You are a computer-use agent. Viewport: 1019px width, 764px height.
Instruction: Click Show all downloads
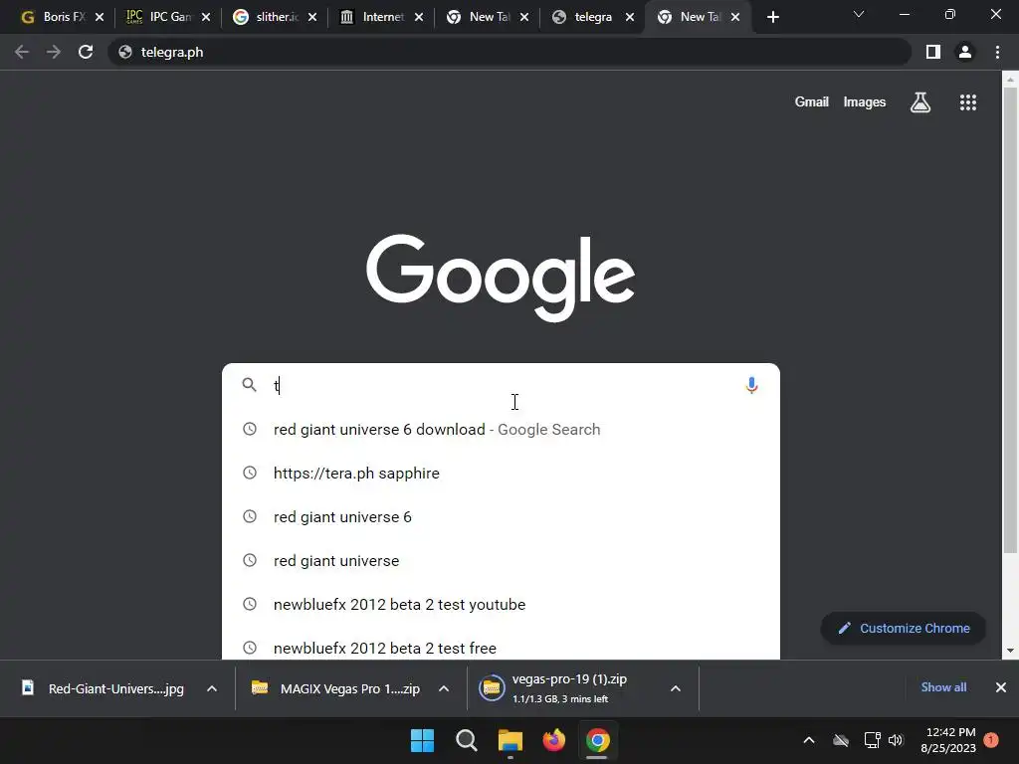(x=943, y=687)
